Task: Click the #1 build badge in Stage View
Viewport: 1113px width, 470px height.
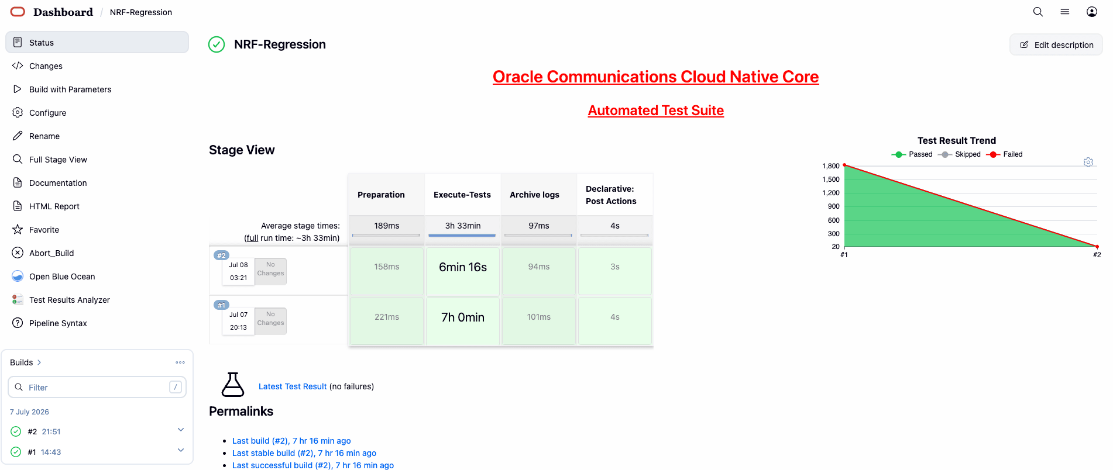Action: (222, 305)
